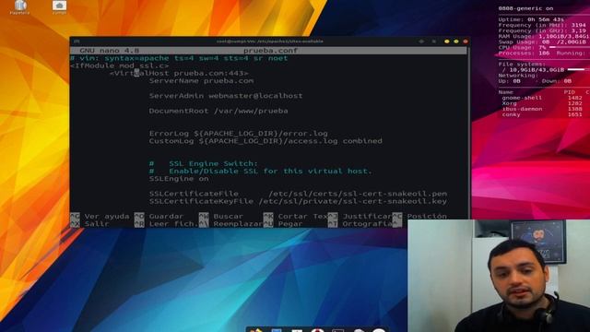Click the ^R Leer fich. shortcut
Screen dimensions: 590x332
pyautogui.click(x=166, y=223)
